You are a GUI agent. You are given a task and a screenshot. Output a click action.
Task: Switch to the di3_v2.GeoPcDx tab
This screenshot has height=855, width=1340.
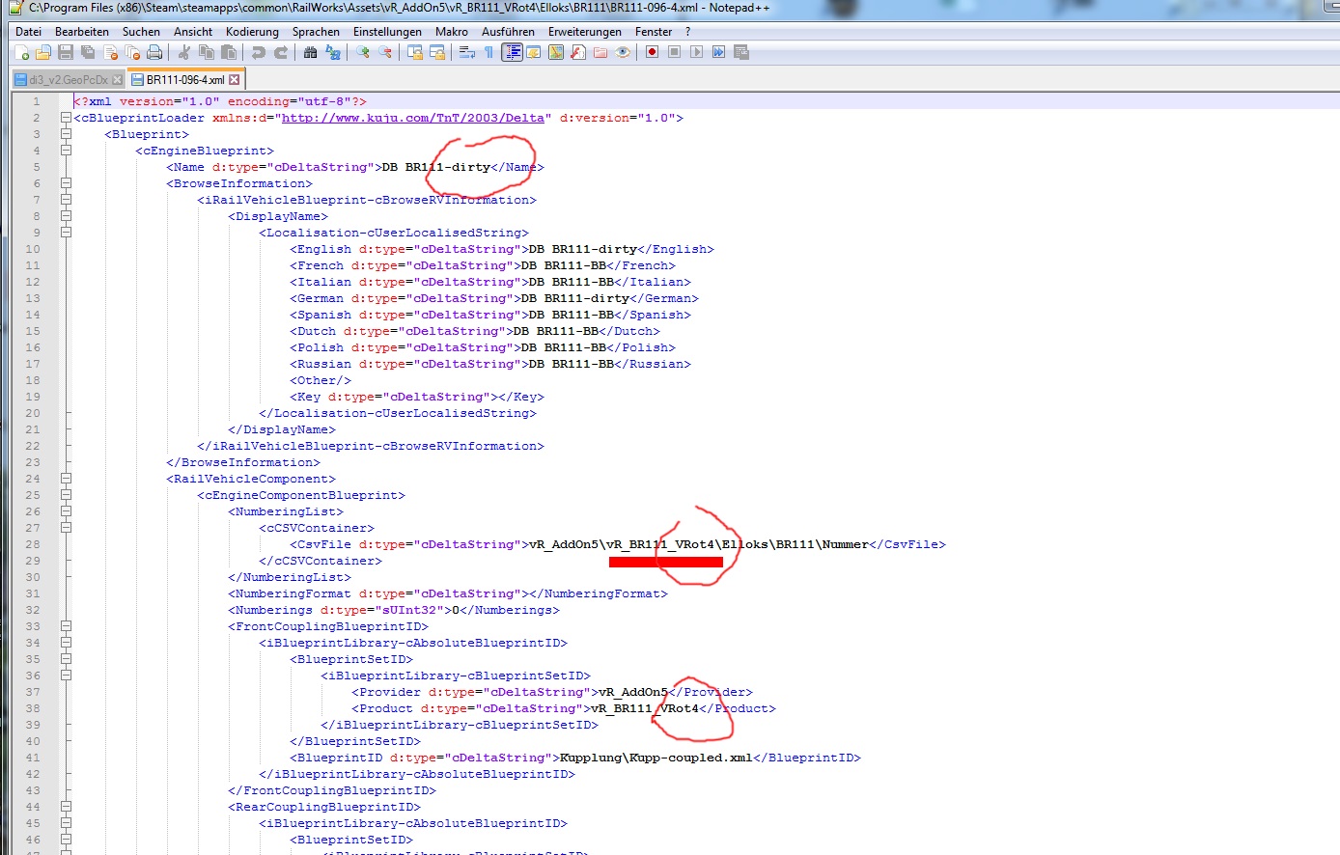68,80
